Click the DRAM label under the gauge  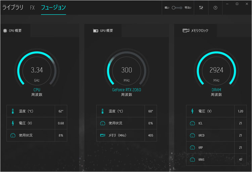[x=216, y=90]
